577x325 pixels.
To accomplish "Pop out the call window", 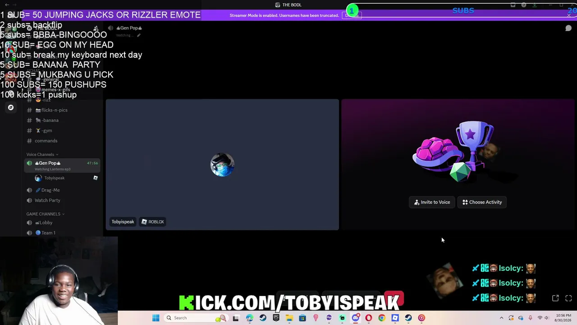I will 555,298.
